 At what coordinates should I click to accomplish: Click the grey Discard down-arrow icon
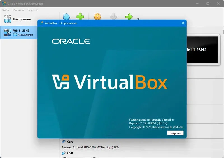(114, 16)
